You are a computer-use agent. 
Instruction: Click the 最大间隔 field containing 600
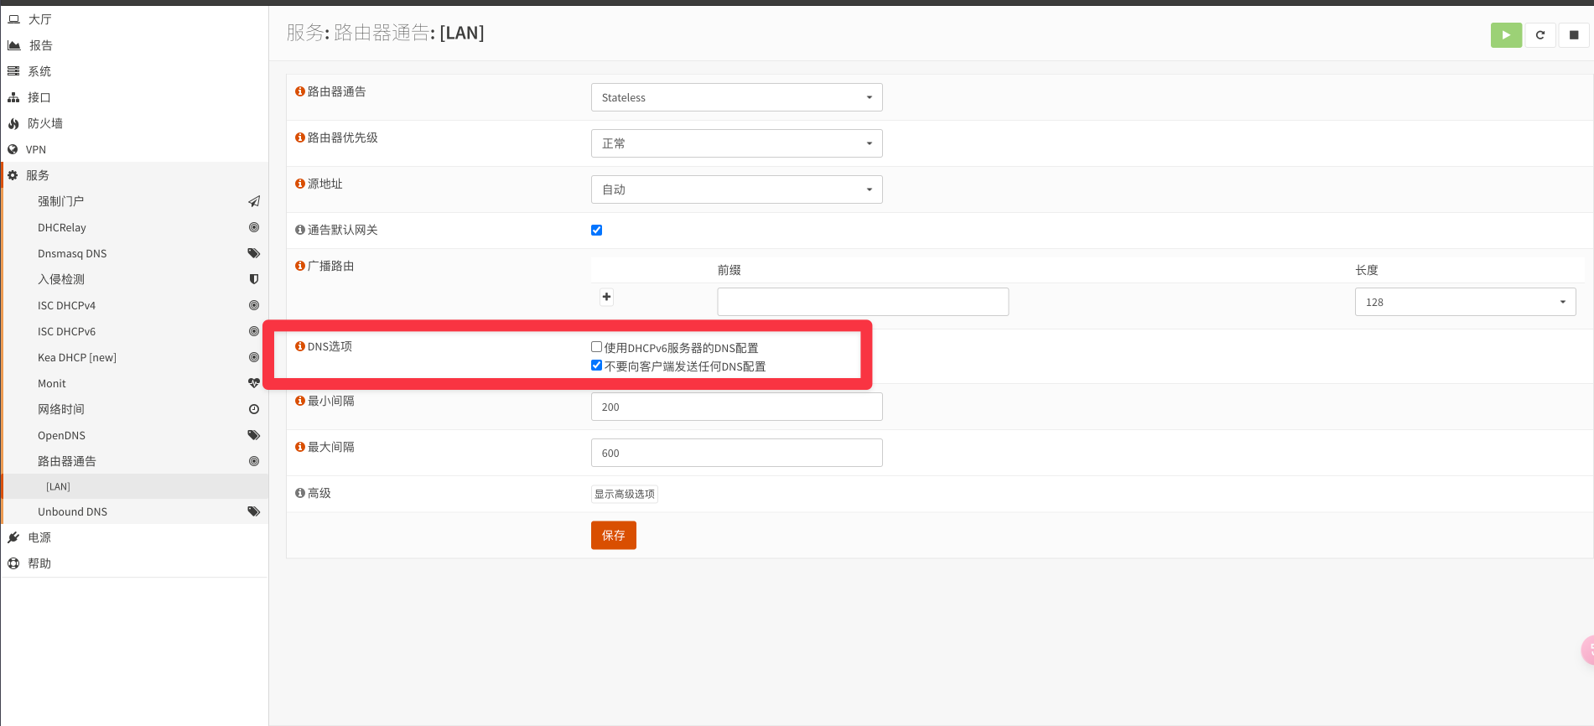point(736,453)
